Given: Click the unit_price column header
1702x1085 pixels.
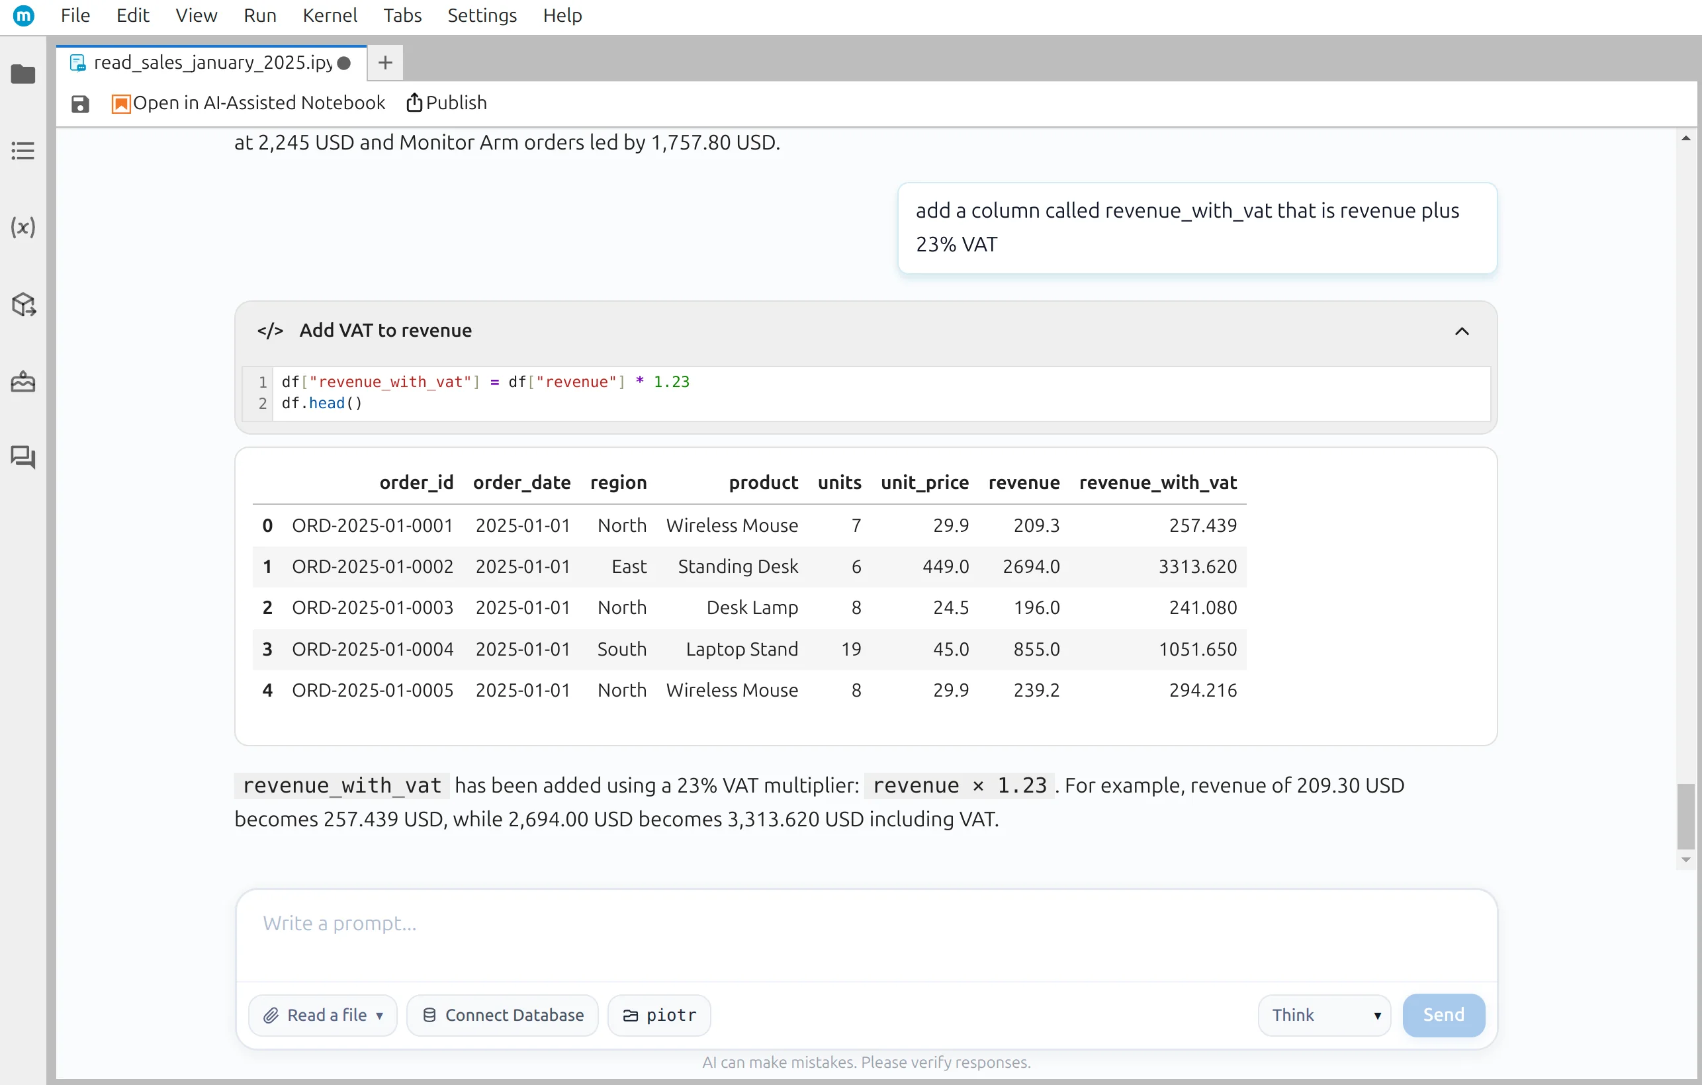Looking at the screenshot, I should [924, 482].
